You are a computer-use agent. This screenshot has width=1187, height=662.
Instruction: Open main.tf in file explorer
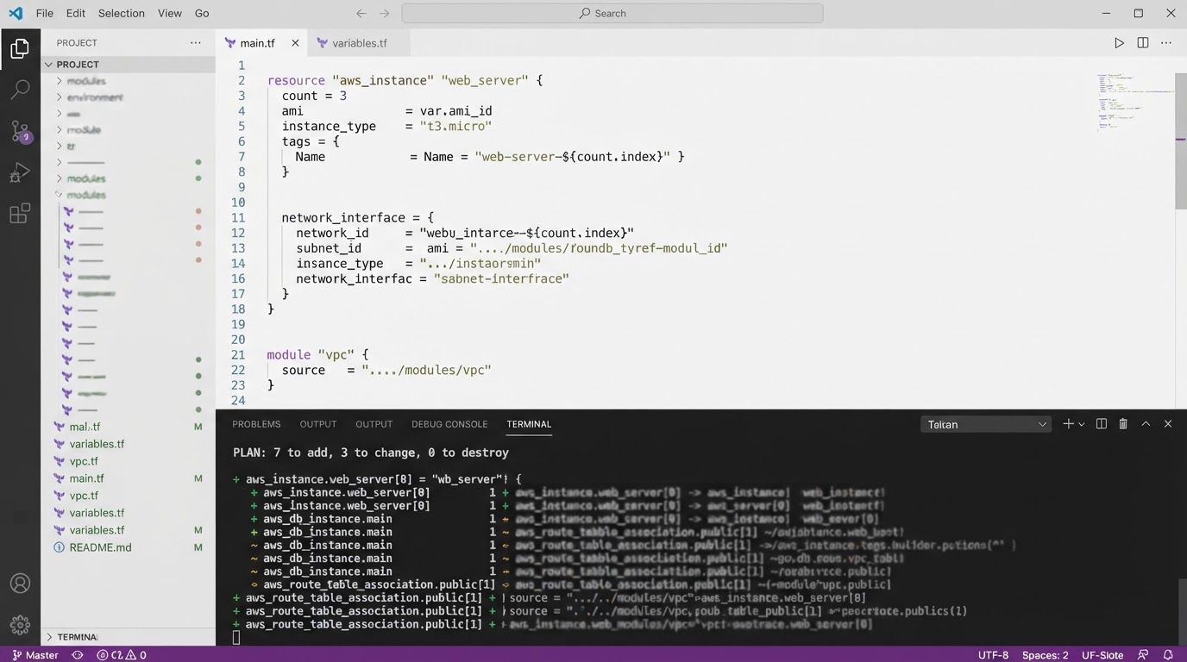87,478
